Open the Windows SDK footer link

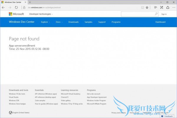coord(14,101)
